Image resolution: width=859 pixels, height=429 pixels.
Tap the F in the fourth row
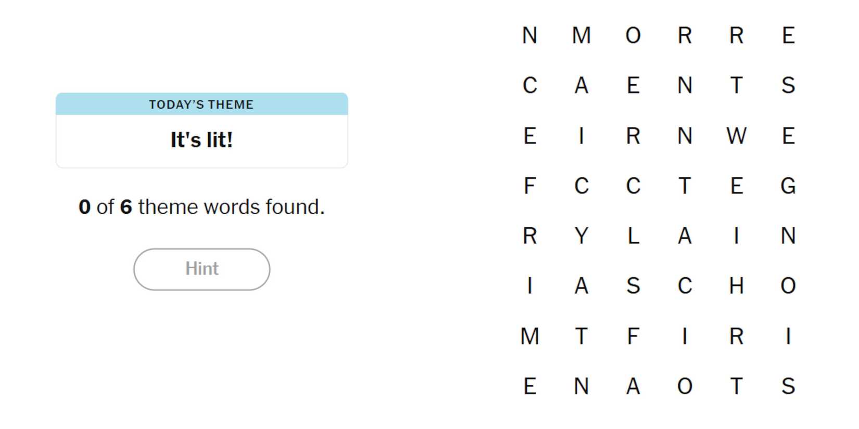(x=529, y=186)
